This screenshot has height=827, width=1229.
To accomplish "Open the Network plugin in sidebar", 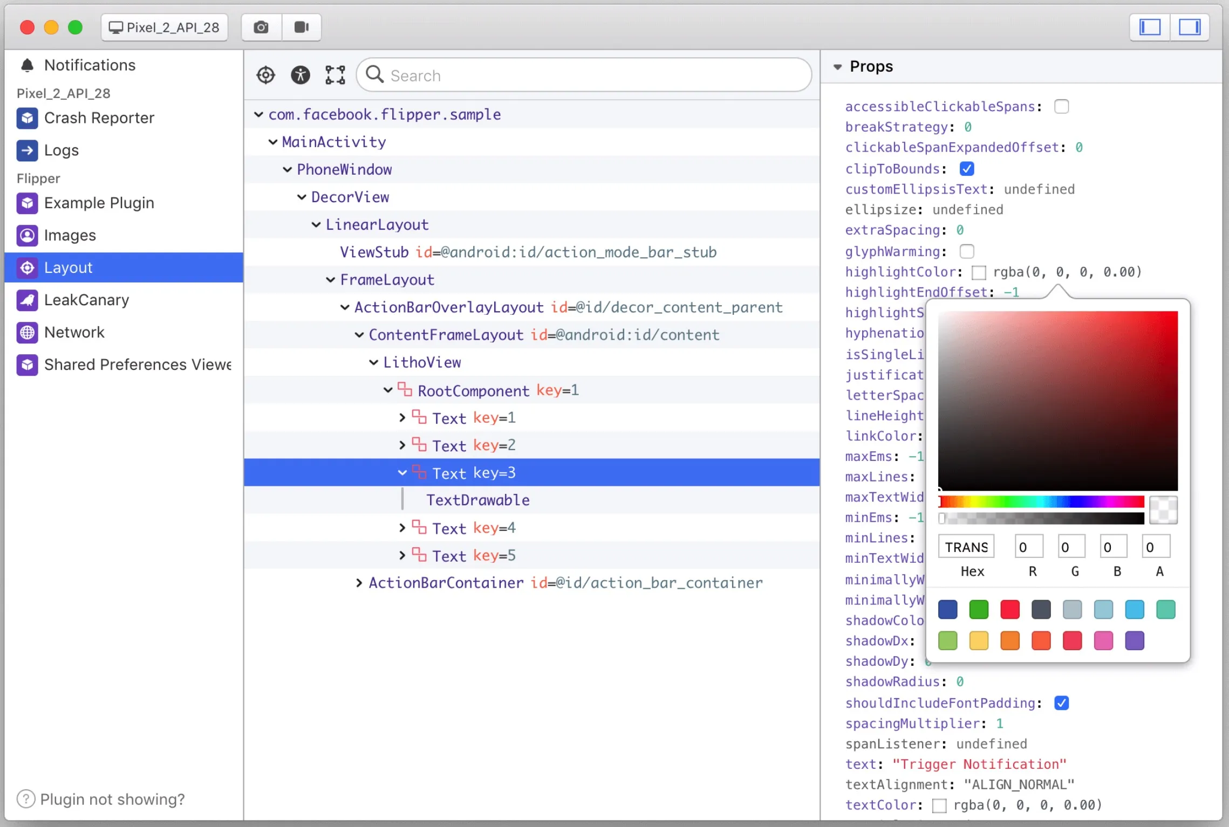I will [x=74, y=332].
